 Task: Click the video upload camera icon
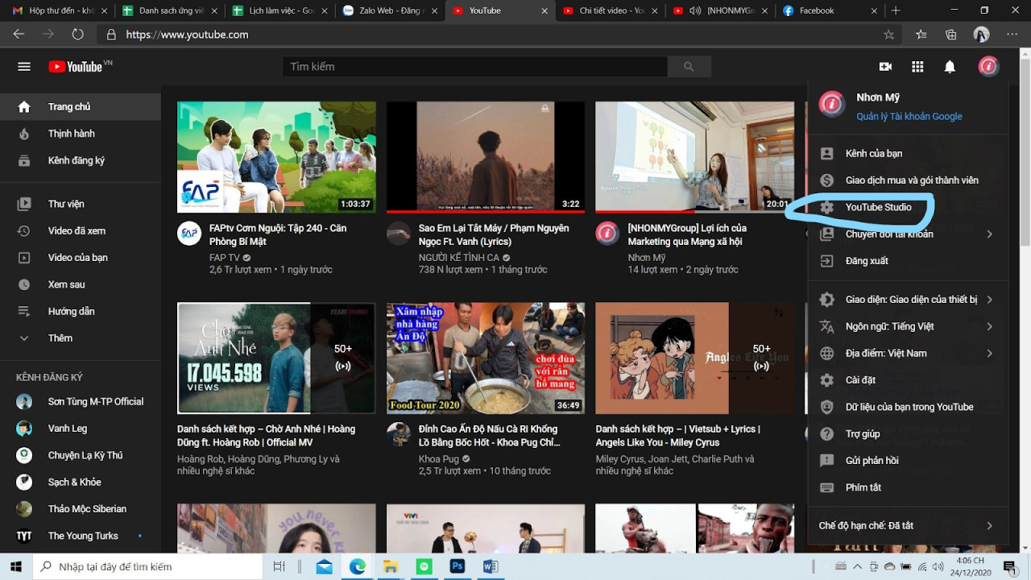click(x=885, y=66)
